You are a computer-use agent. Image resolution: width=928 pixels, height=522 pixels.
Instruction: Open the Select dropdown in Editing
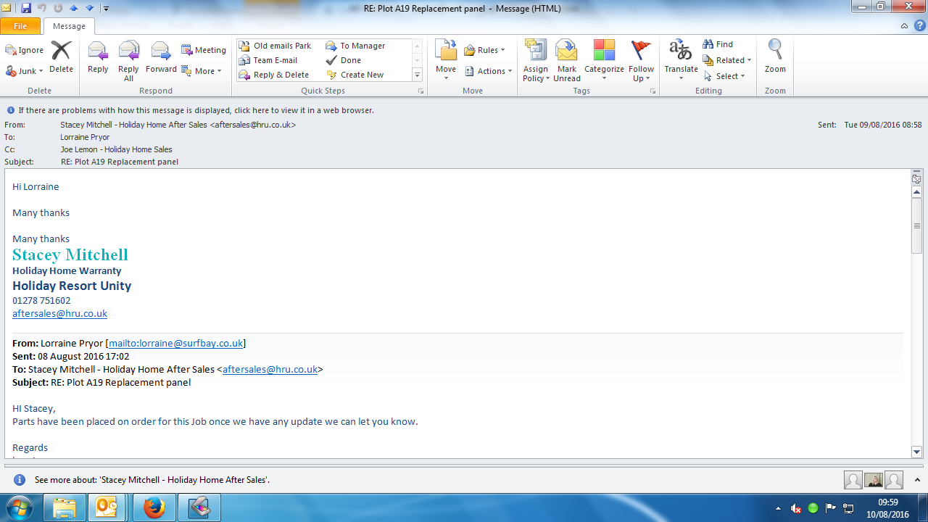[x=725, y=76]
